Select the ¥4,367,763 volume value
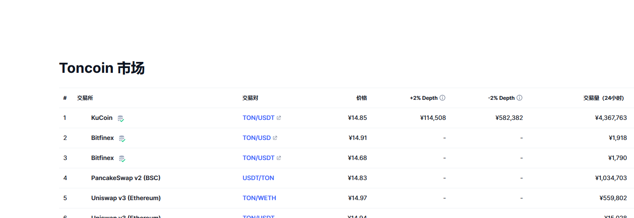Viewport: 634px width, 218px height. click(611, 118)
